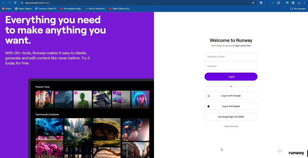Click the Password field

click(231, 66)
